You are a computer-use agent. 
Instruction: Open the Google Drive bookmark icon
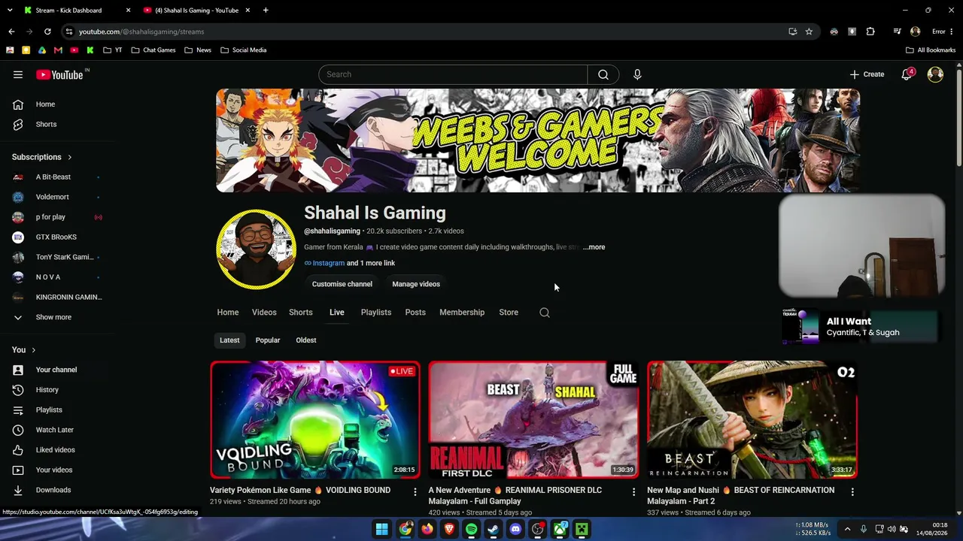[42, 50]
